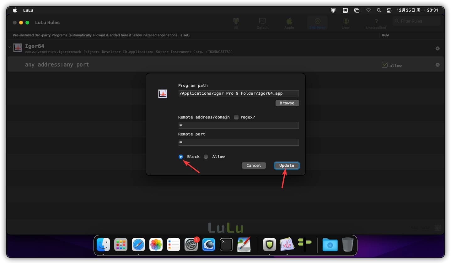Open Igor Pro from the Dock
Image resolution: width=451 pixels, height=264 pixels.
(x=287, y=245)
